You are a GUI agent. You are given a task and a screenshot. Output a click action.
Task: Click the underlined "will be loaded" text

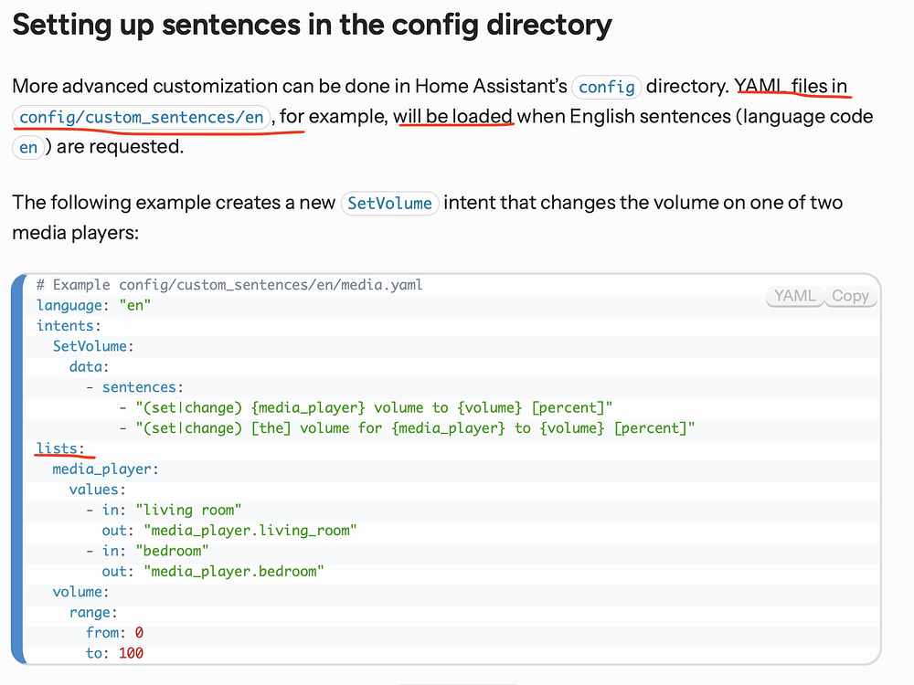[453, 116]
